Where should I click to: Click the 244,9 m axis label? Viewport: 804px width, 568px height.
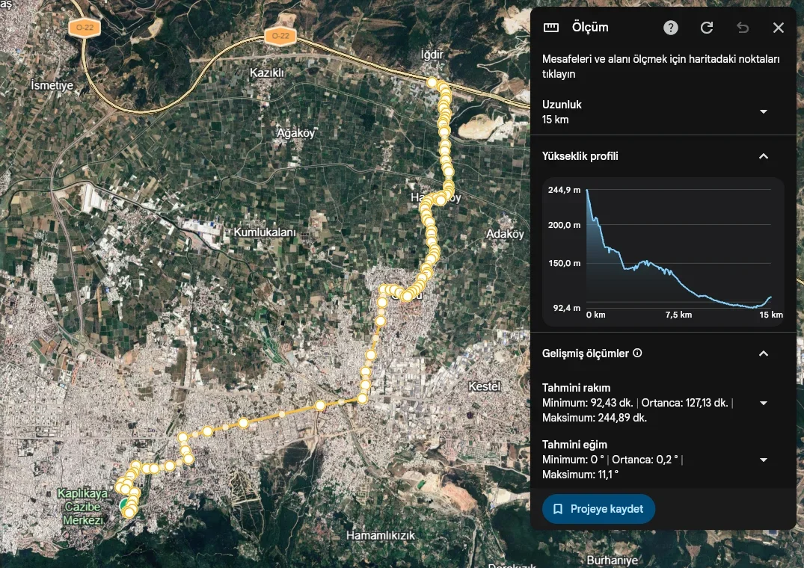point(564,190)
